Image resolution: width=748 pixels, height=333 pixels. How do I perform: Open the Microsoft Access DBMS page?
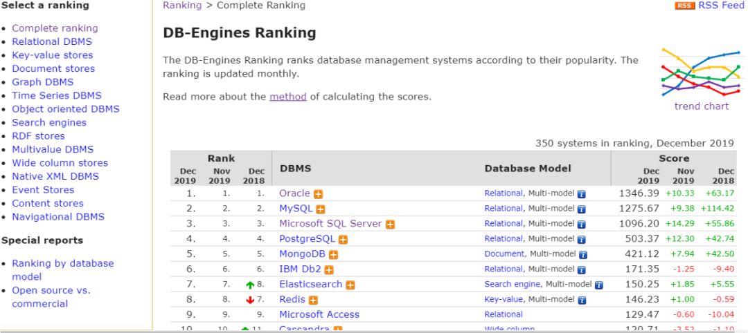(319, 314)
